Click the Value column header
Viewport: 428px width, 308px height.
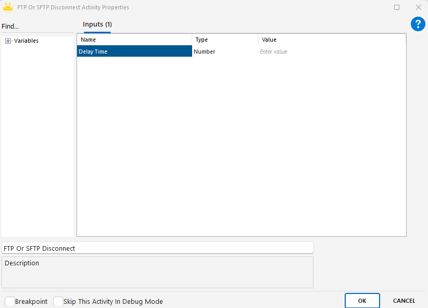pyautogui.click(x=332, y=40)
